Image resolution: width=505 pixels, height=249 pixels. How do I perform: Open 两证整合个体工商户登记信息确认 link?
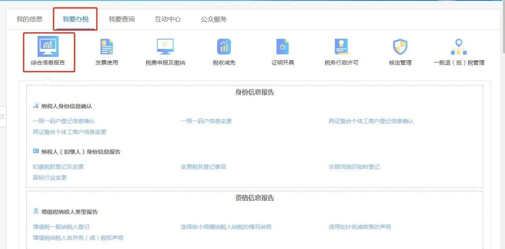[371, 121]
